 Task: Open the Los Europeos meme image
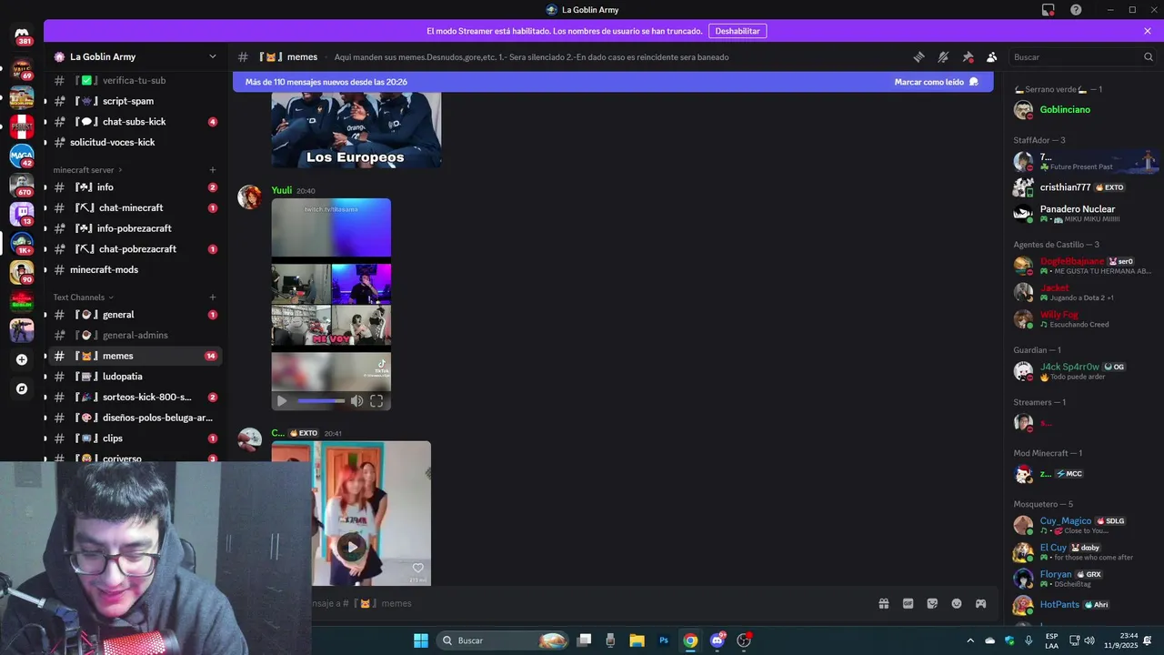tap(356, 129)
